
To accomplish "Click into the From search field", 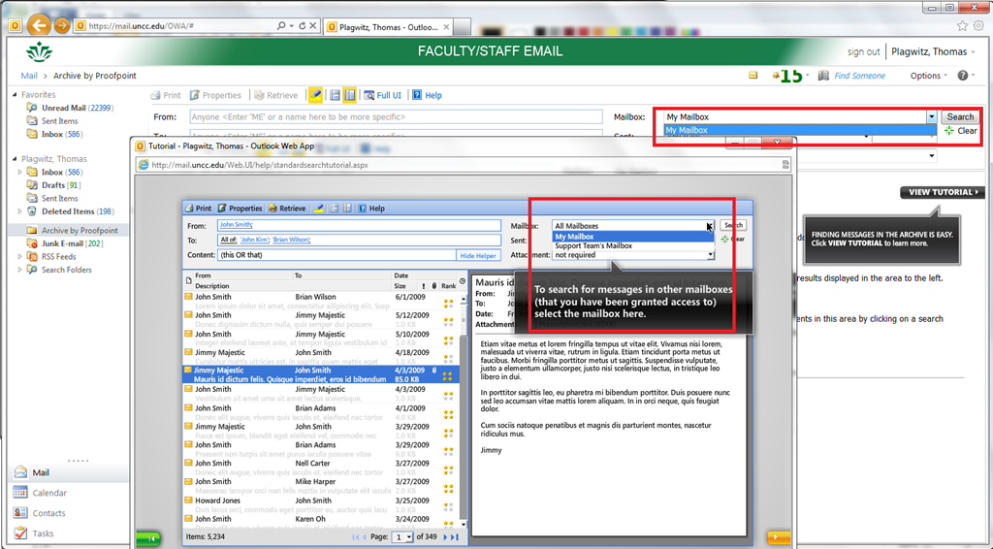I will [396, 117].
